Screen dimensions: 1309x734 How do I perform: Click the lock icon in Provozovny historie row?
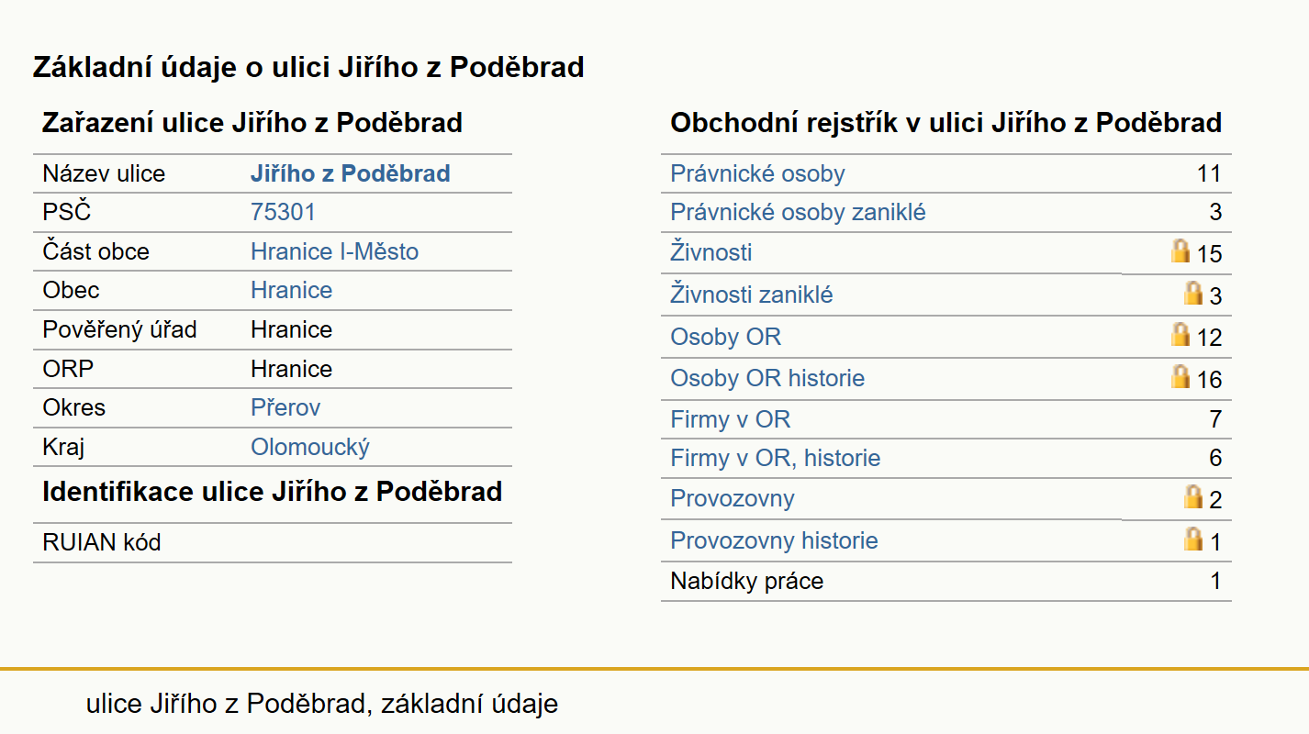(x=1193, y=539)
